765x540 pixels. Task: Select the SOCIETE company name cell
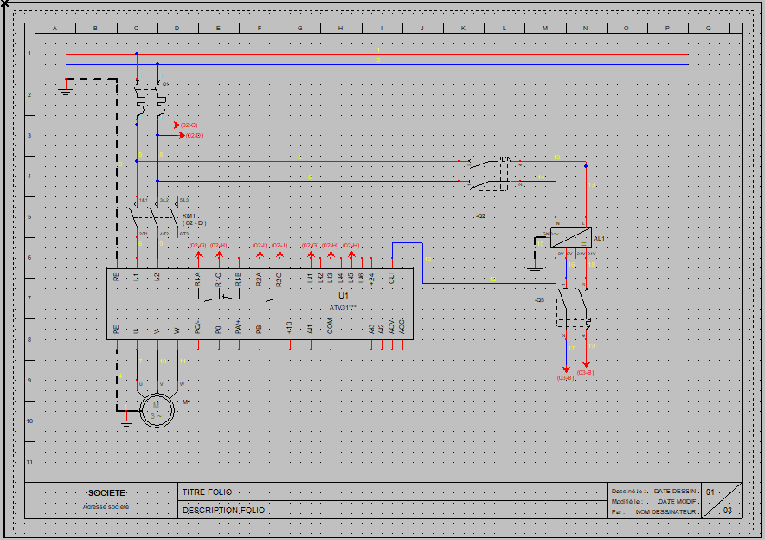[x=106, y=492]
